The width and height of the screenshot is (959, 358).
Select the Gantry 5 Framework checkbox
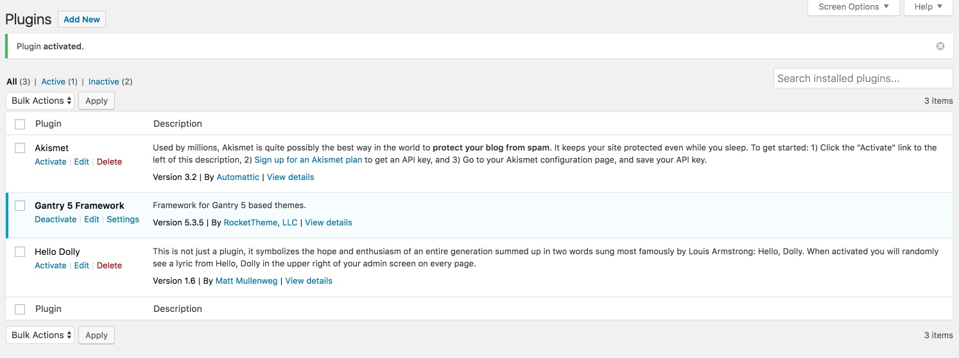pyautogui.click(x=20, y=206)
